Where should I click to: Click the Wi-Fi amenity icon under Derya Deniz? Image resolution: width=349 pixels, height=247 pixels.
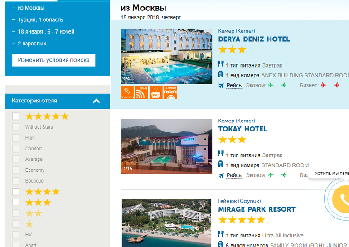click(x=141, y=92)
